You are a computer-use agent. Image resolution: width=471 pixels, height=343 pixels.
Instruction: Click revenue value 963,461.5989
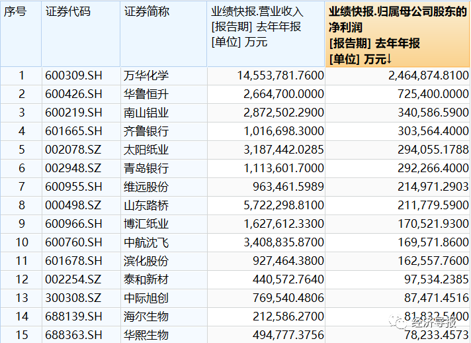coord(288,187)
